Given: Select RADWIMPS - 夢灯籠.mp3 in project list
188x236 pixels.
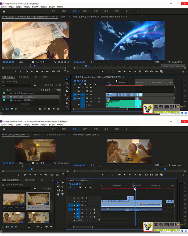Looking at the screenshot, I should pos(24,100).
